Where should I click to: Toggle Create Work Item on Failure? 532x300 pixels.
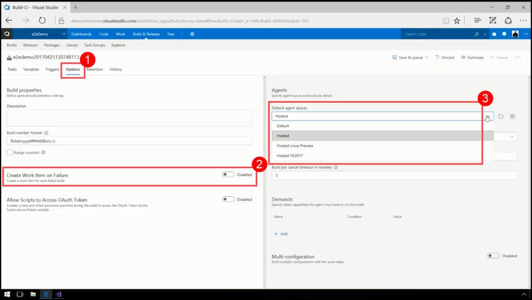click(x=229, y=174)
